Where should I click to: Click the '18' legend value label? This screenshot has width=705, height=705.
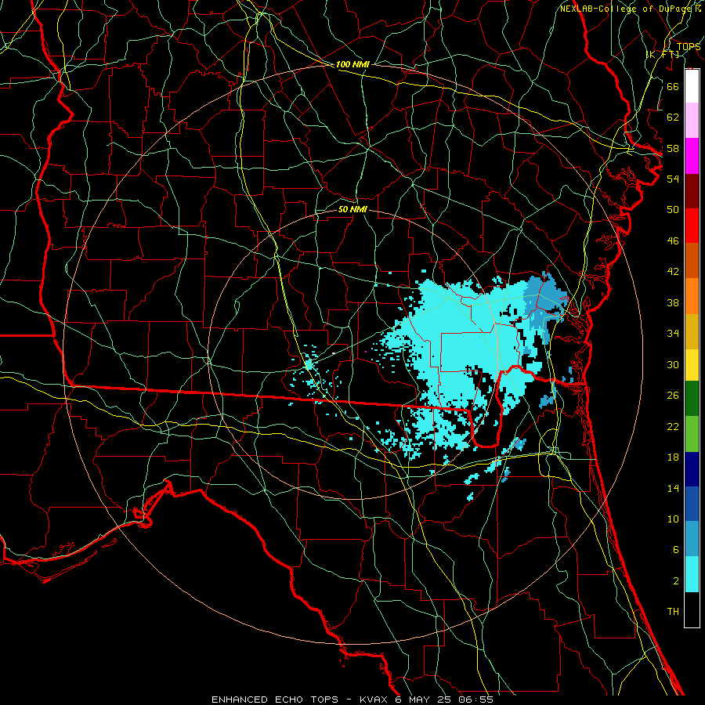pyautogui.click(x=673, y=457)
